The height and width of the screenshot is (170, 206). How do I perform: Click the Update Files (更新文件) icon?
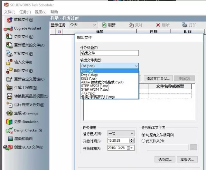coord(9,36)
